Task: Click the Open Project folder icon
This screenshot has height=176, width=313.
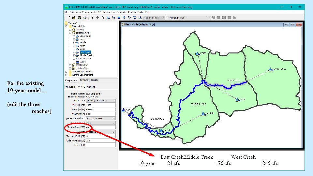Action: pyautogui.click(x=74, y=18)
